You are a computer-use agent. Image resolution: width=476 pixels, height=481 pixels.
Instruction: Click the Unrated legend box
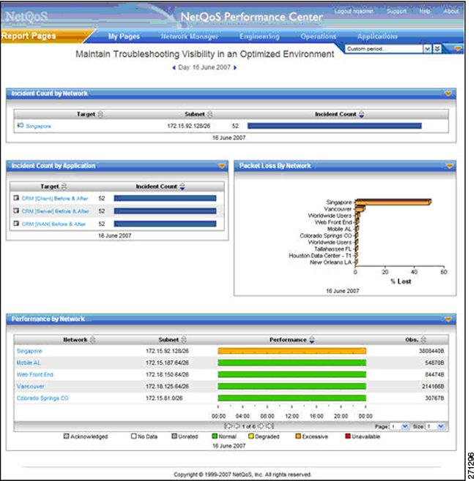(x=174, y=436)
